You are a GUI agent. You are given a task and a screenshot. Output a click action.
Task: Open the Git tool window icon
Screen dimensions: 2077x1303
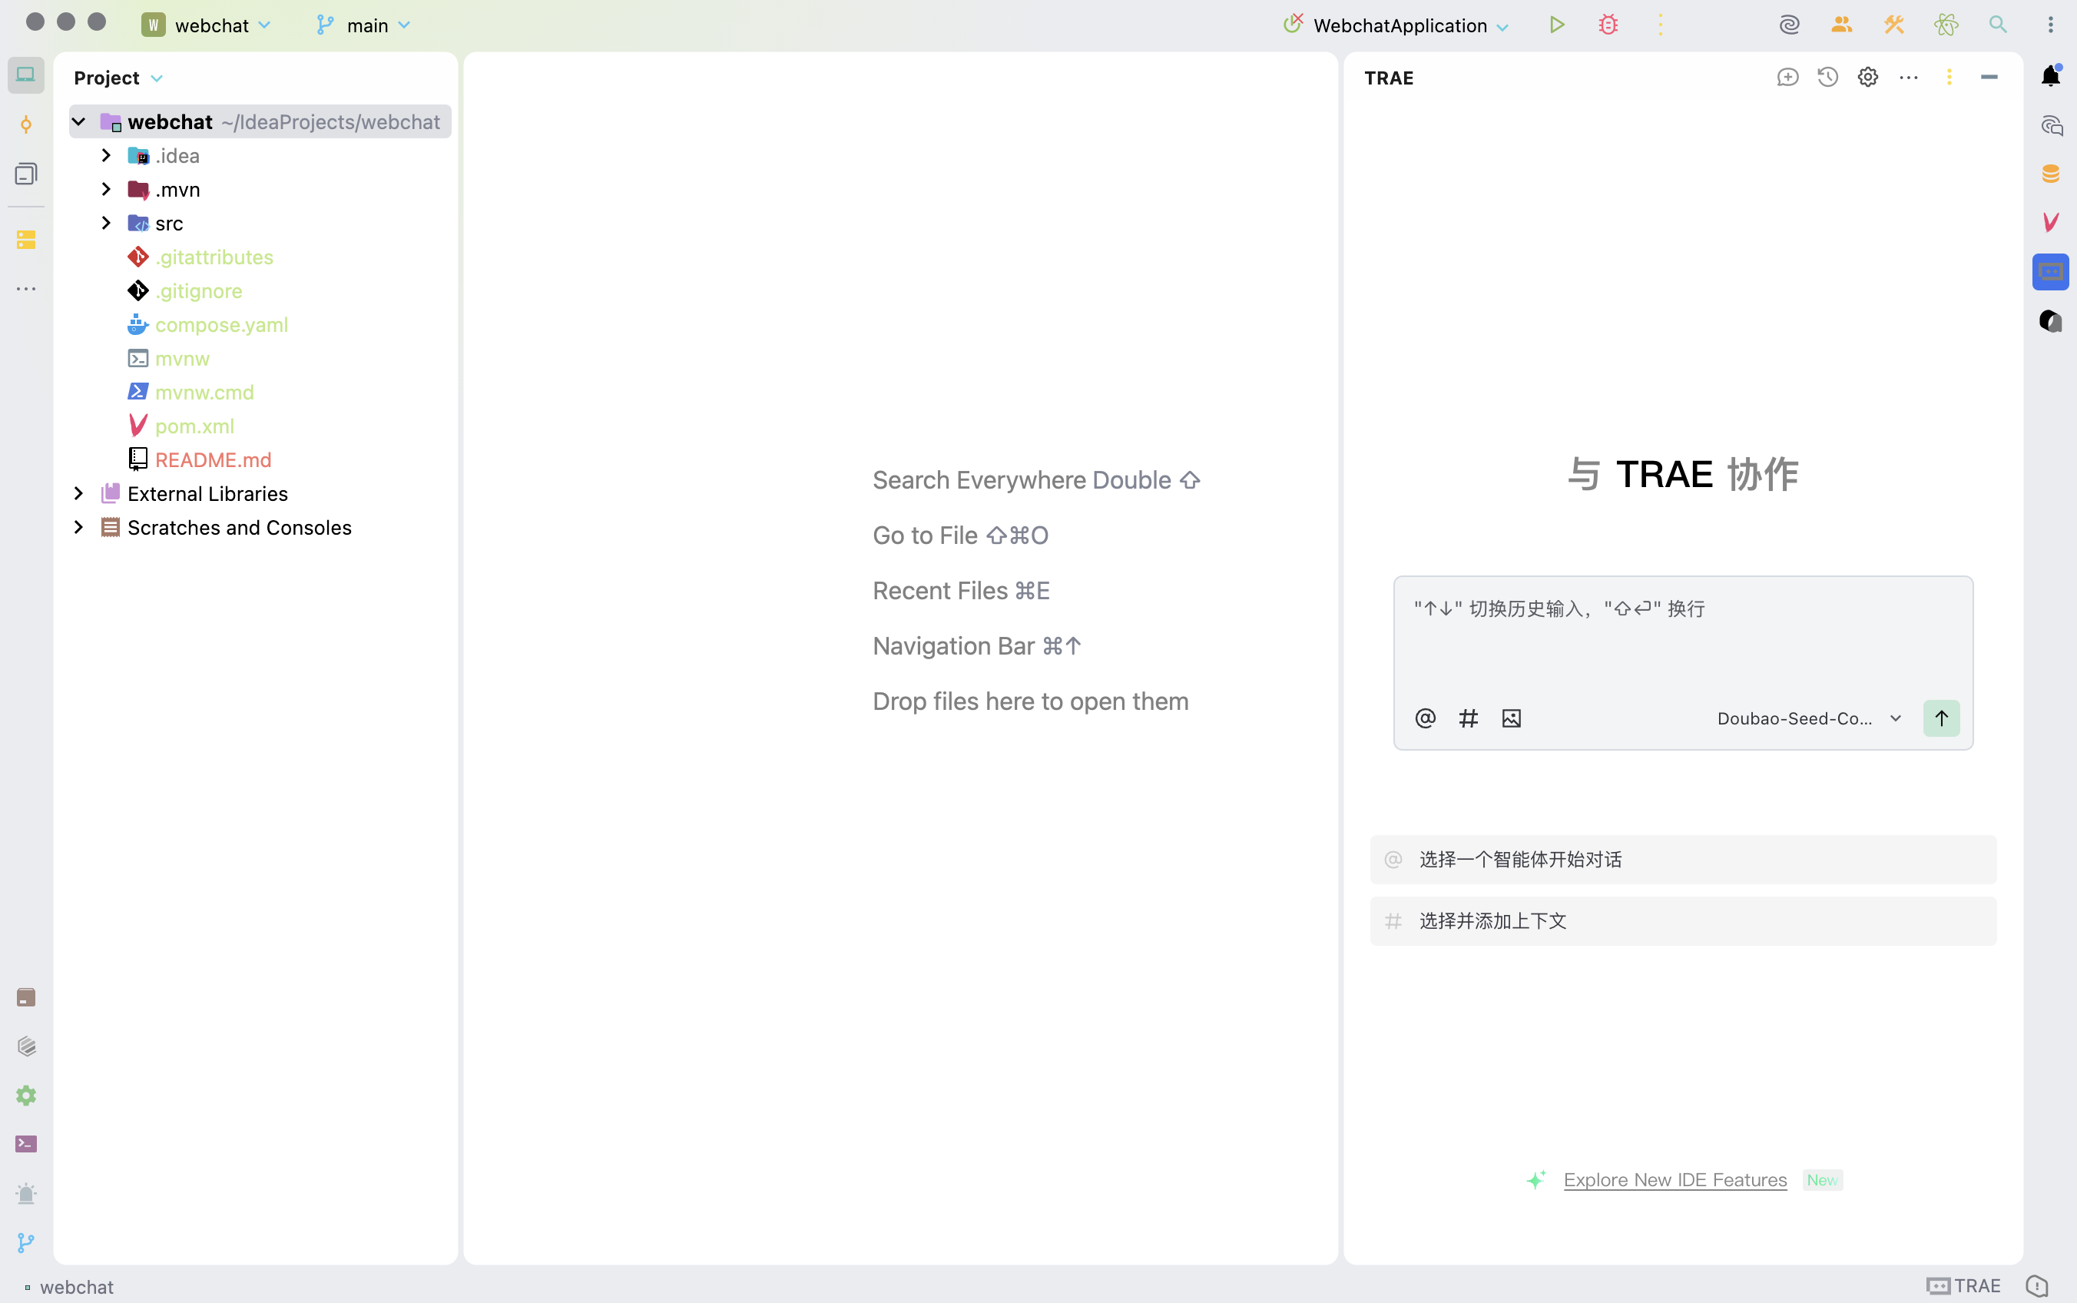click(x=26, y=1242)
